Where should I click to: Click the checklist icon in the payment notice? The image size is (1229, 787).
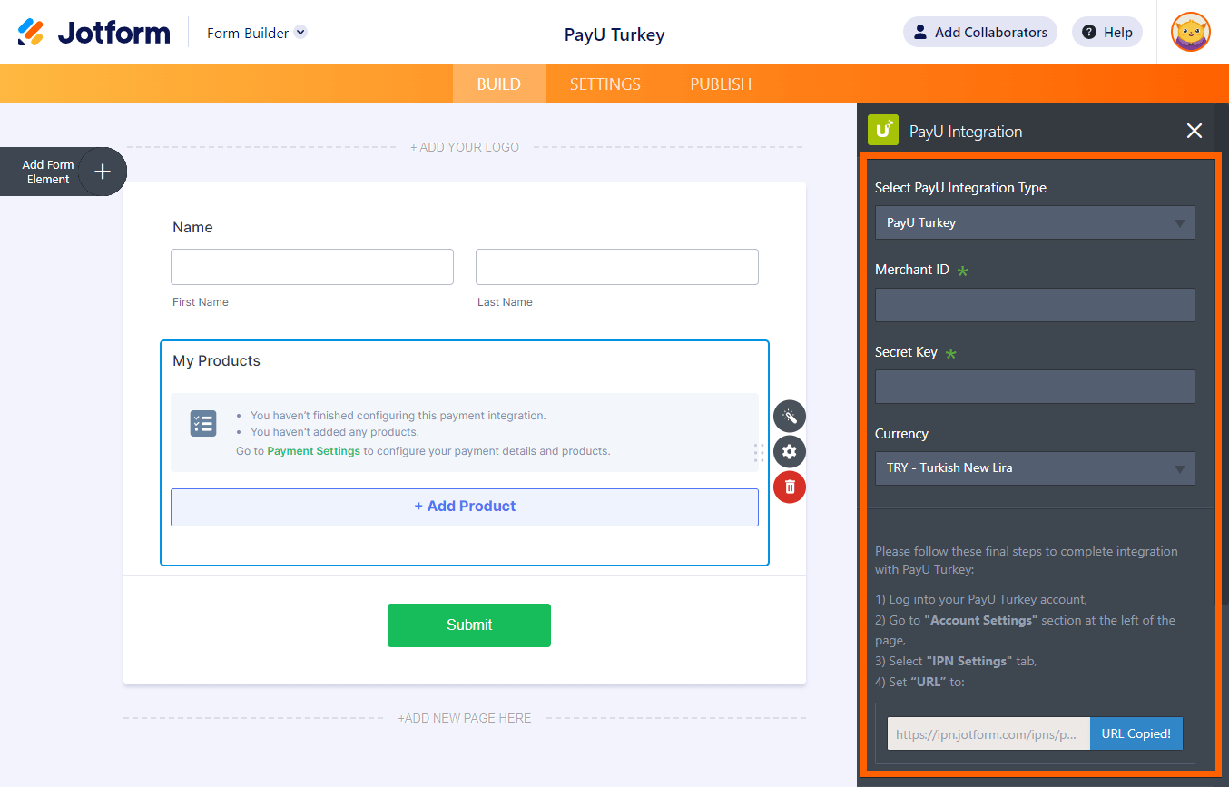click(x=203, y=423)
